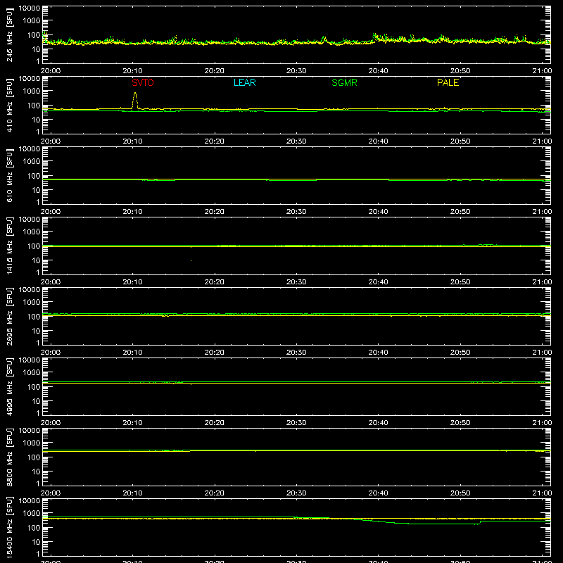Click the 21:00 time label under 8800 MHz plot
Screen dimensions: 563x563
[542, 493]
